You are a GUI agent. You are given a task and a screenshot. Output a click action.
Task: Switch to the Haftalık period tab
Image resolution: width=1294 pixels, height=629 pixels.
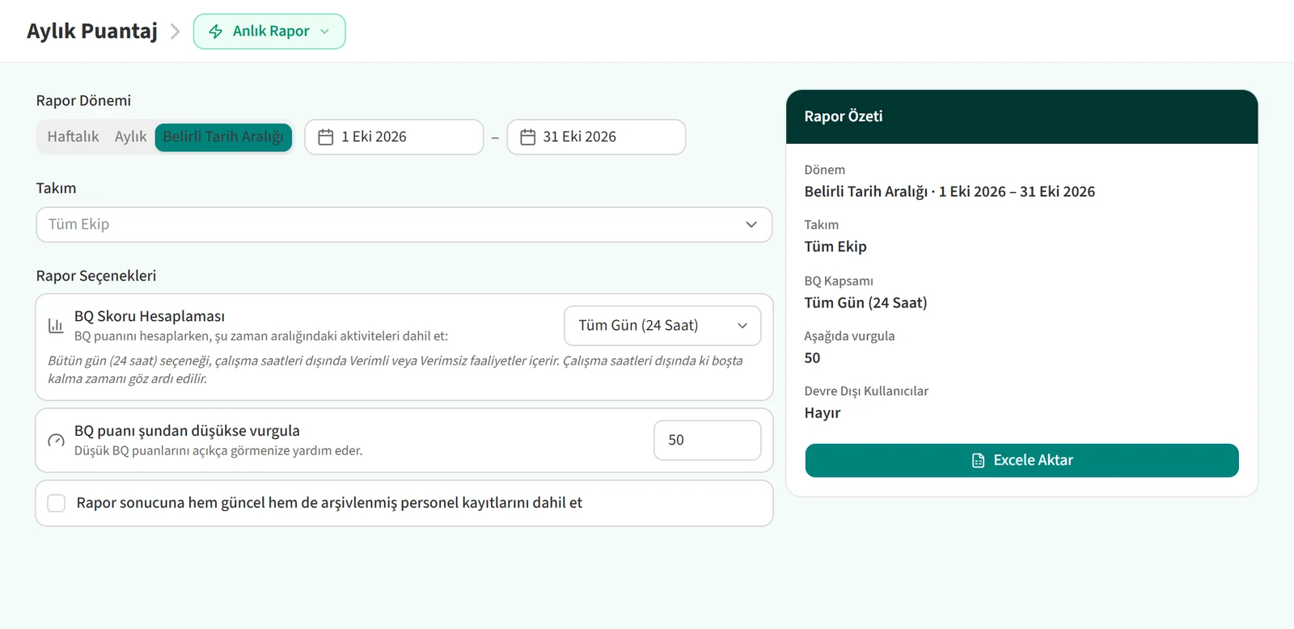tap(73, 137)
